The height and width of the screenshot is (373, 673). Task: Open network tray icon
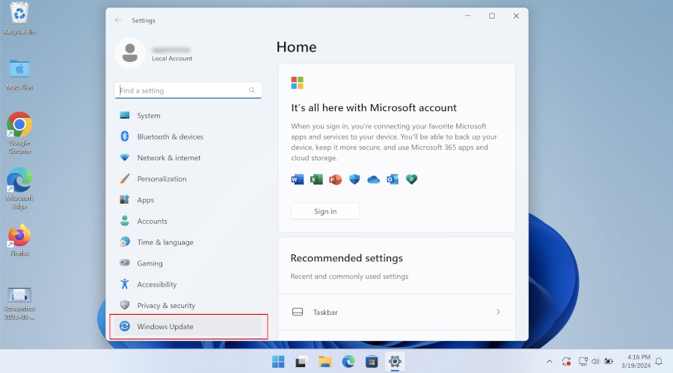click(x=583, y=362)
